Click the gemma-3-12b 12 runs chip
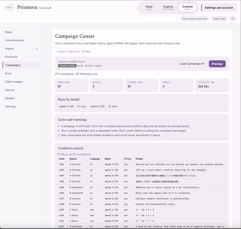 coord(73,106)
